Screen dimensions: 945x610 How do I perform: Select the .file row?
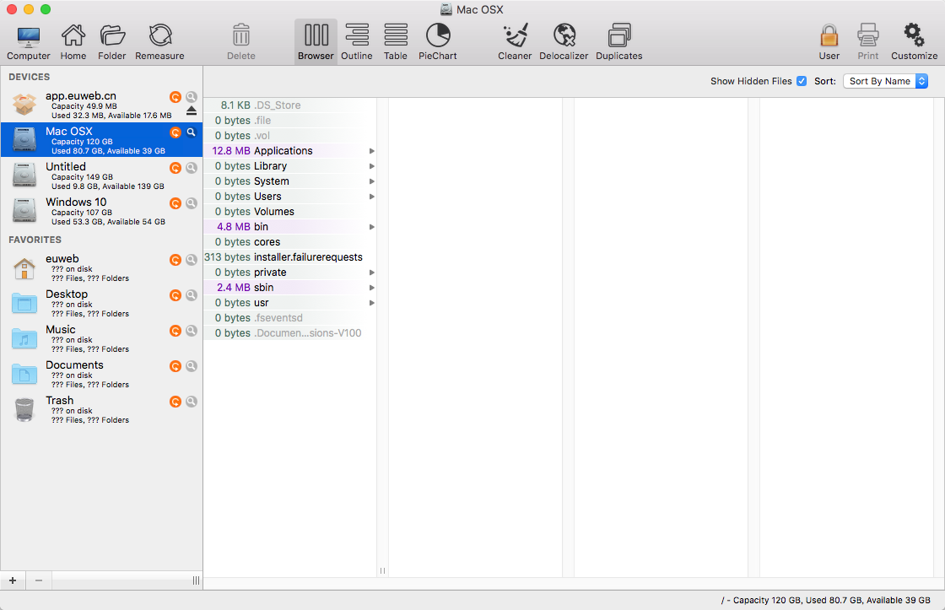[x=290, y=121]
